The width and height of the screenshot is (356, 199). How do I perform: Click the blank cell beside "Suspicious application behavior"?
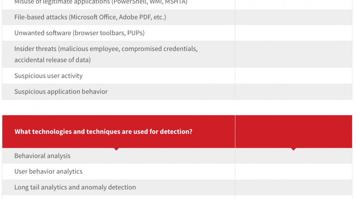pos(293,92)
